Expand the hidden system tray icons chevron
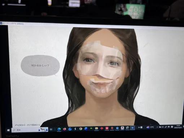The image size is (184, 138). (157, 127)
